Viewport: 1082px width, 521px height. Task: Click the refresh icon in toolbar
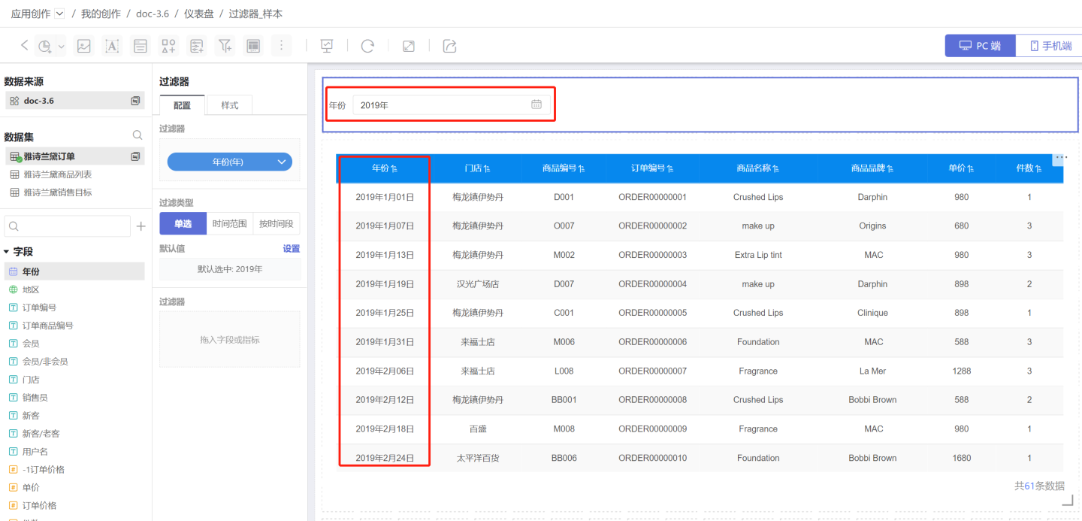(x=367, y=46)
